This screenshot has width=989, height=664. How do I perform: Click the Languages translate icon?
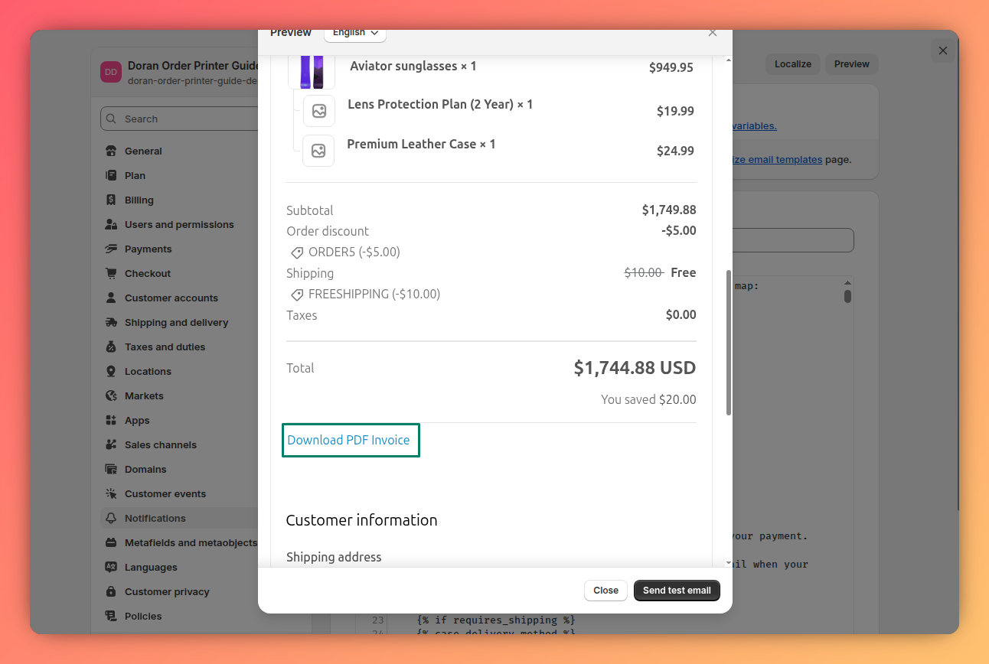point(111,567)
